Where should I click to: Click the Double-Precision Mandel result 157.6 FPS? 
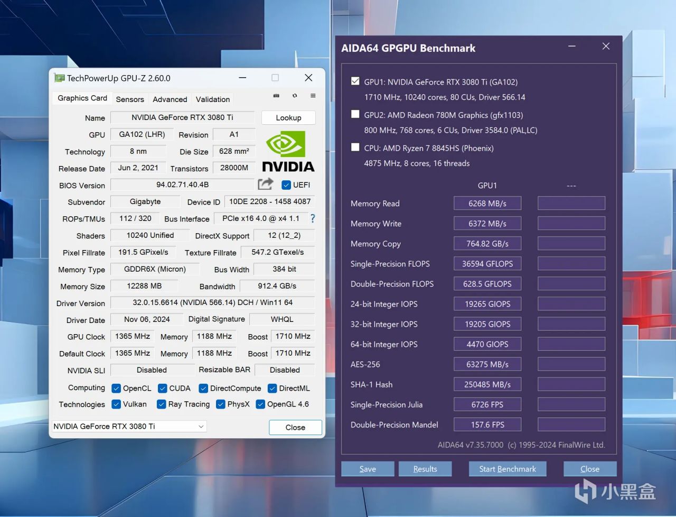[487, 424]
